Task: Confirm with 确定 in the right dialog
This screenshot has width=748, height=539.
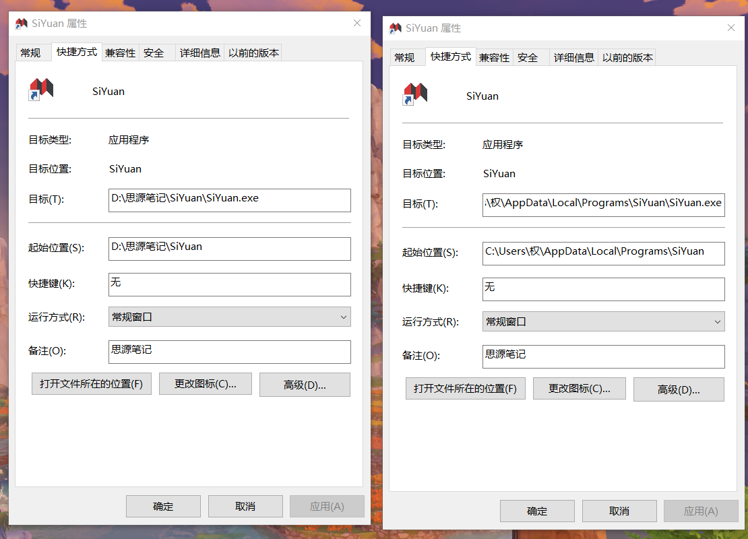Action: point(537,511)
